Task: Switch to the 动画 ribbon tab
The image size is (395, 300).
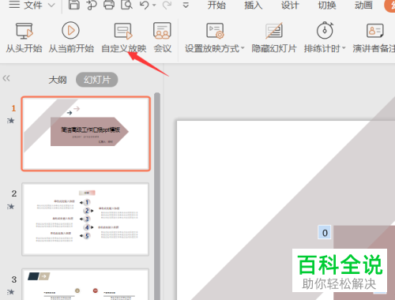Action: pos(363,5)
